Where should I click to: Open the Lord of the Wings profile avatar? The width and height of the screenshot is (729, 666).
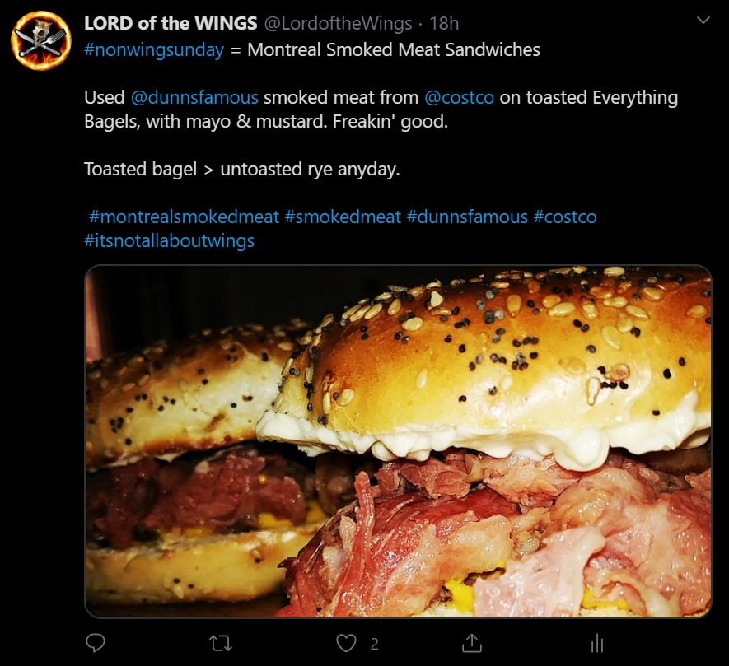pyautogui.click(x=41, y=40)
